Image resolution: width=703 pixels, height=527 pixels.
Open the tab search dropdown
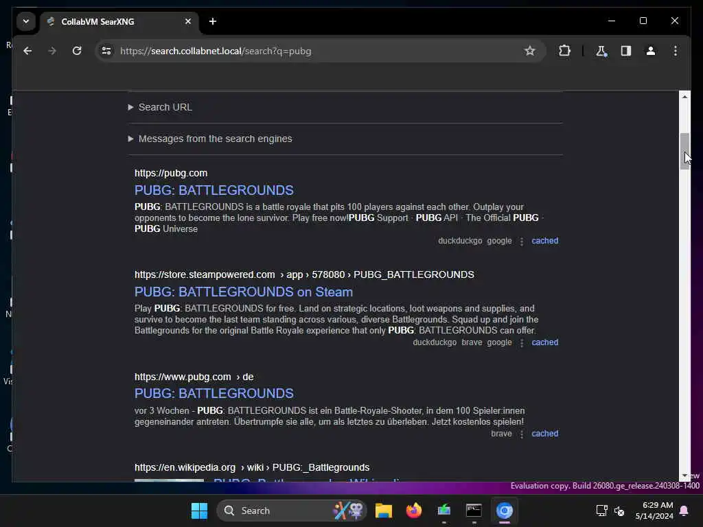pyautogui.click(x=26, y=21)
